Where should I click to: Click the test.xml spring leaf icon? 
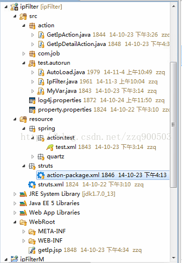[x=50, y=147]
